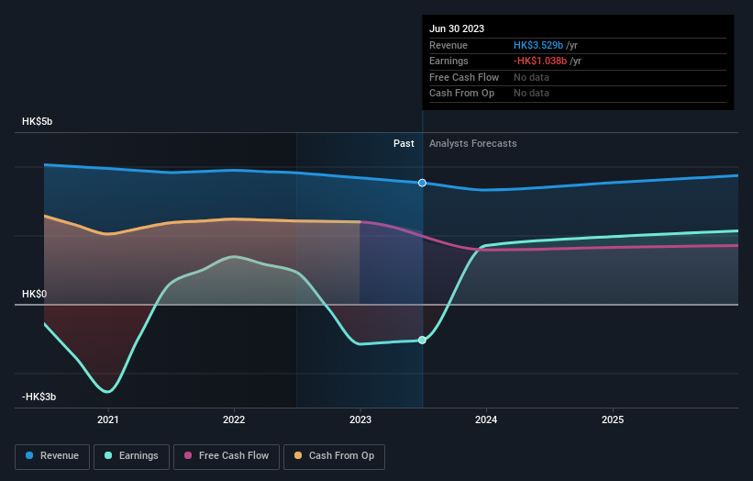
Task: Click the 2023 x-axis label
Action: 360,420
